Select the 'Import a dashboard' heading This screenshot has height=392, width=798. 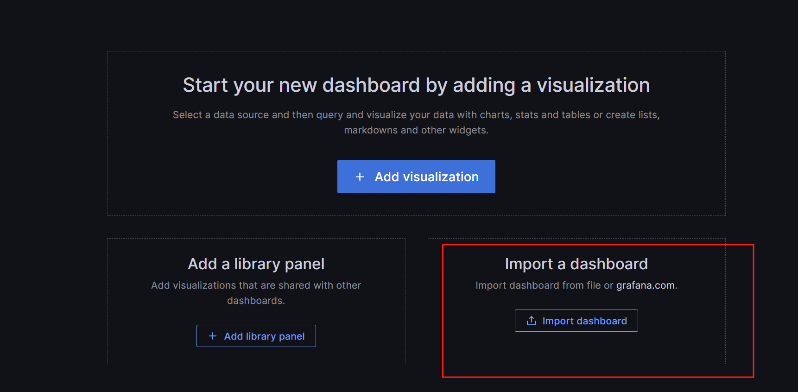(x=576, y=264)
